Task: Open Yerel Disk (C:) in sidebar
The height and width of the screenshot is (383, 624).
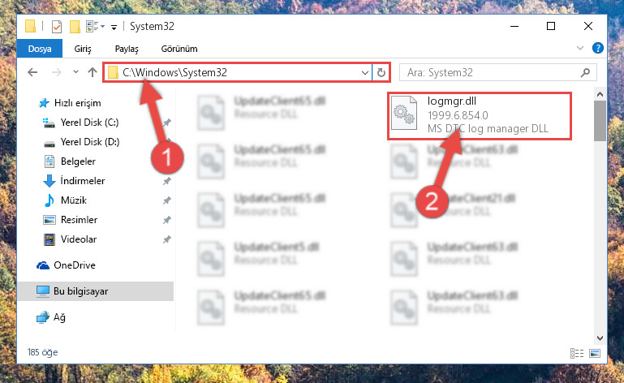Action: pos(89,123)
